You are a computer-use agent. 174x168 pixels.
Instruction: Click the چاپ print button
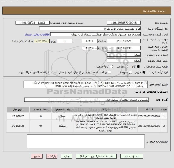[66, 156]
